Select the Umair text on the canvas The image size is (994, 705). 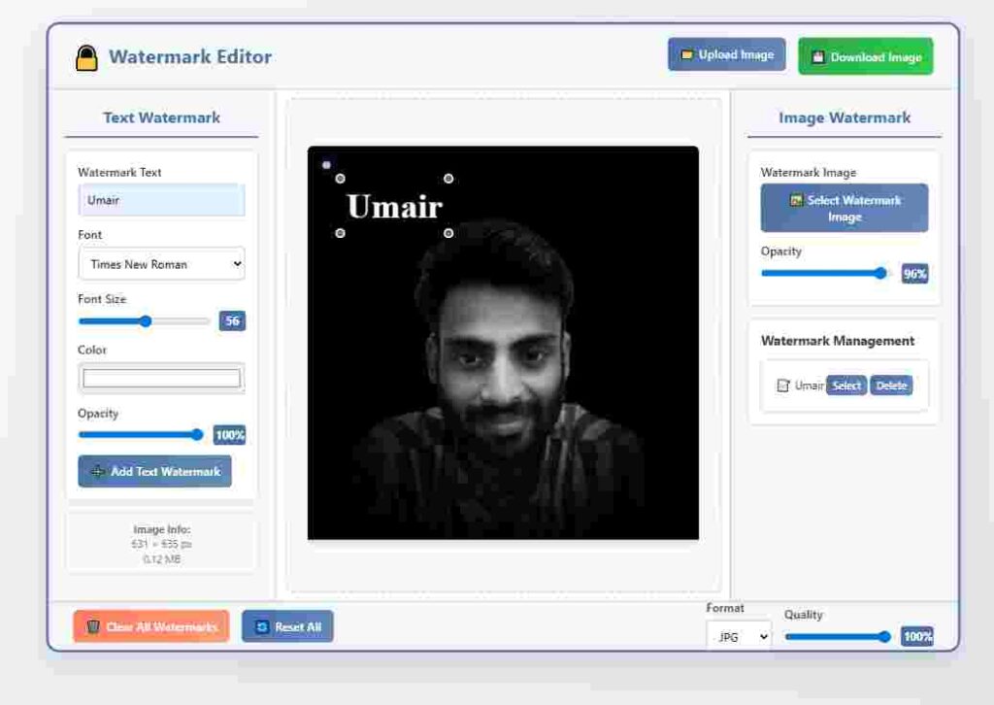pos(394,206)
